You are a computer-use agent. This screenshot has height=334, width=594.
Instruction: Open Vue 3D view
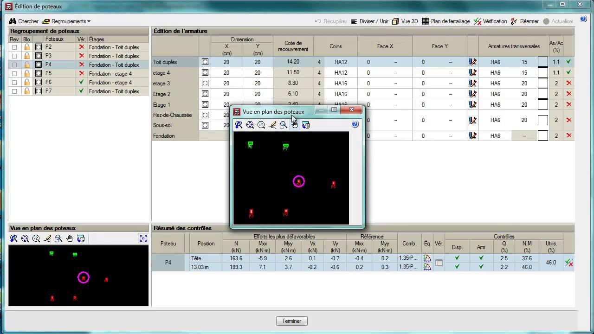405,21
